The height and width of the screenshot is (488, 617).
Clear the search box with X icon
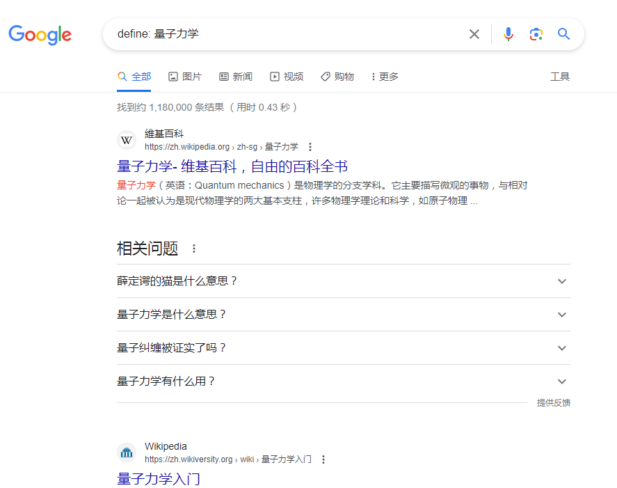(474, 34)
